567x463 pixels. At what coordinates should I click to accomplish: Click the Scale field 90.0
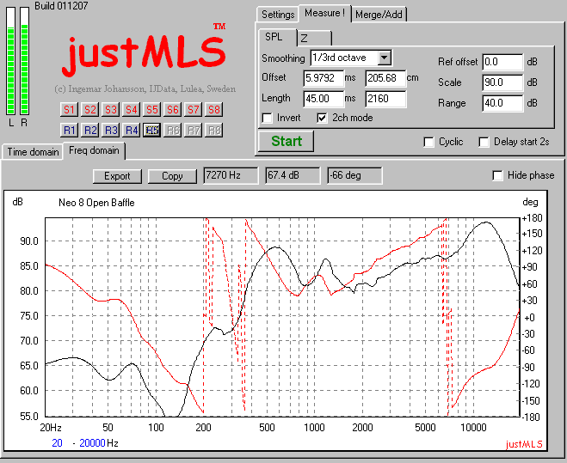pyautogui.click(x=502, y=82)
